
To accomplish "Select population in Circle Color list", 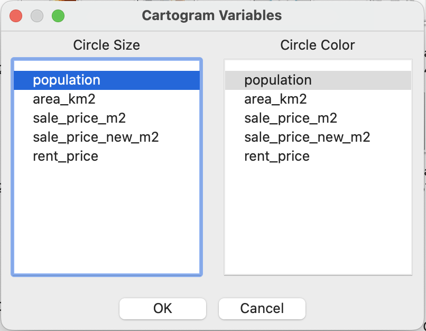I will [318, 80].
